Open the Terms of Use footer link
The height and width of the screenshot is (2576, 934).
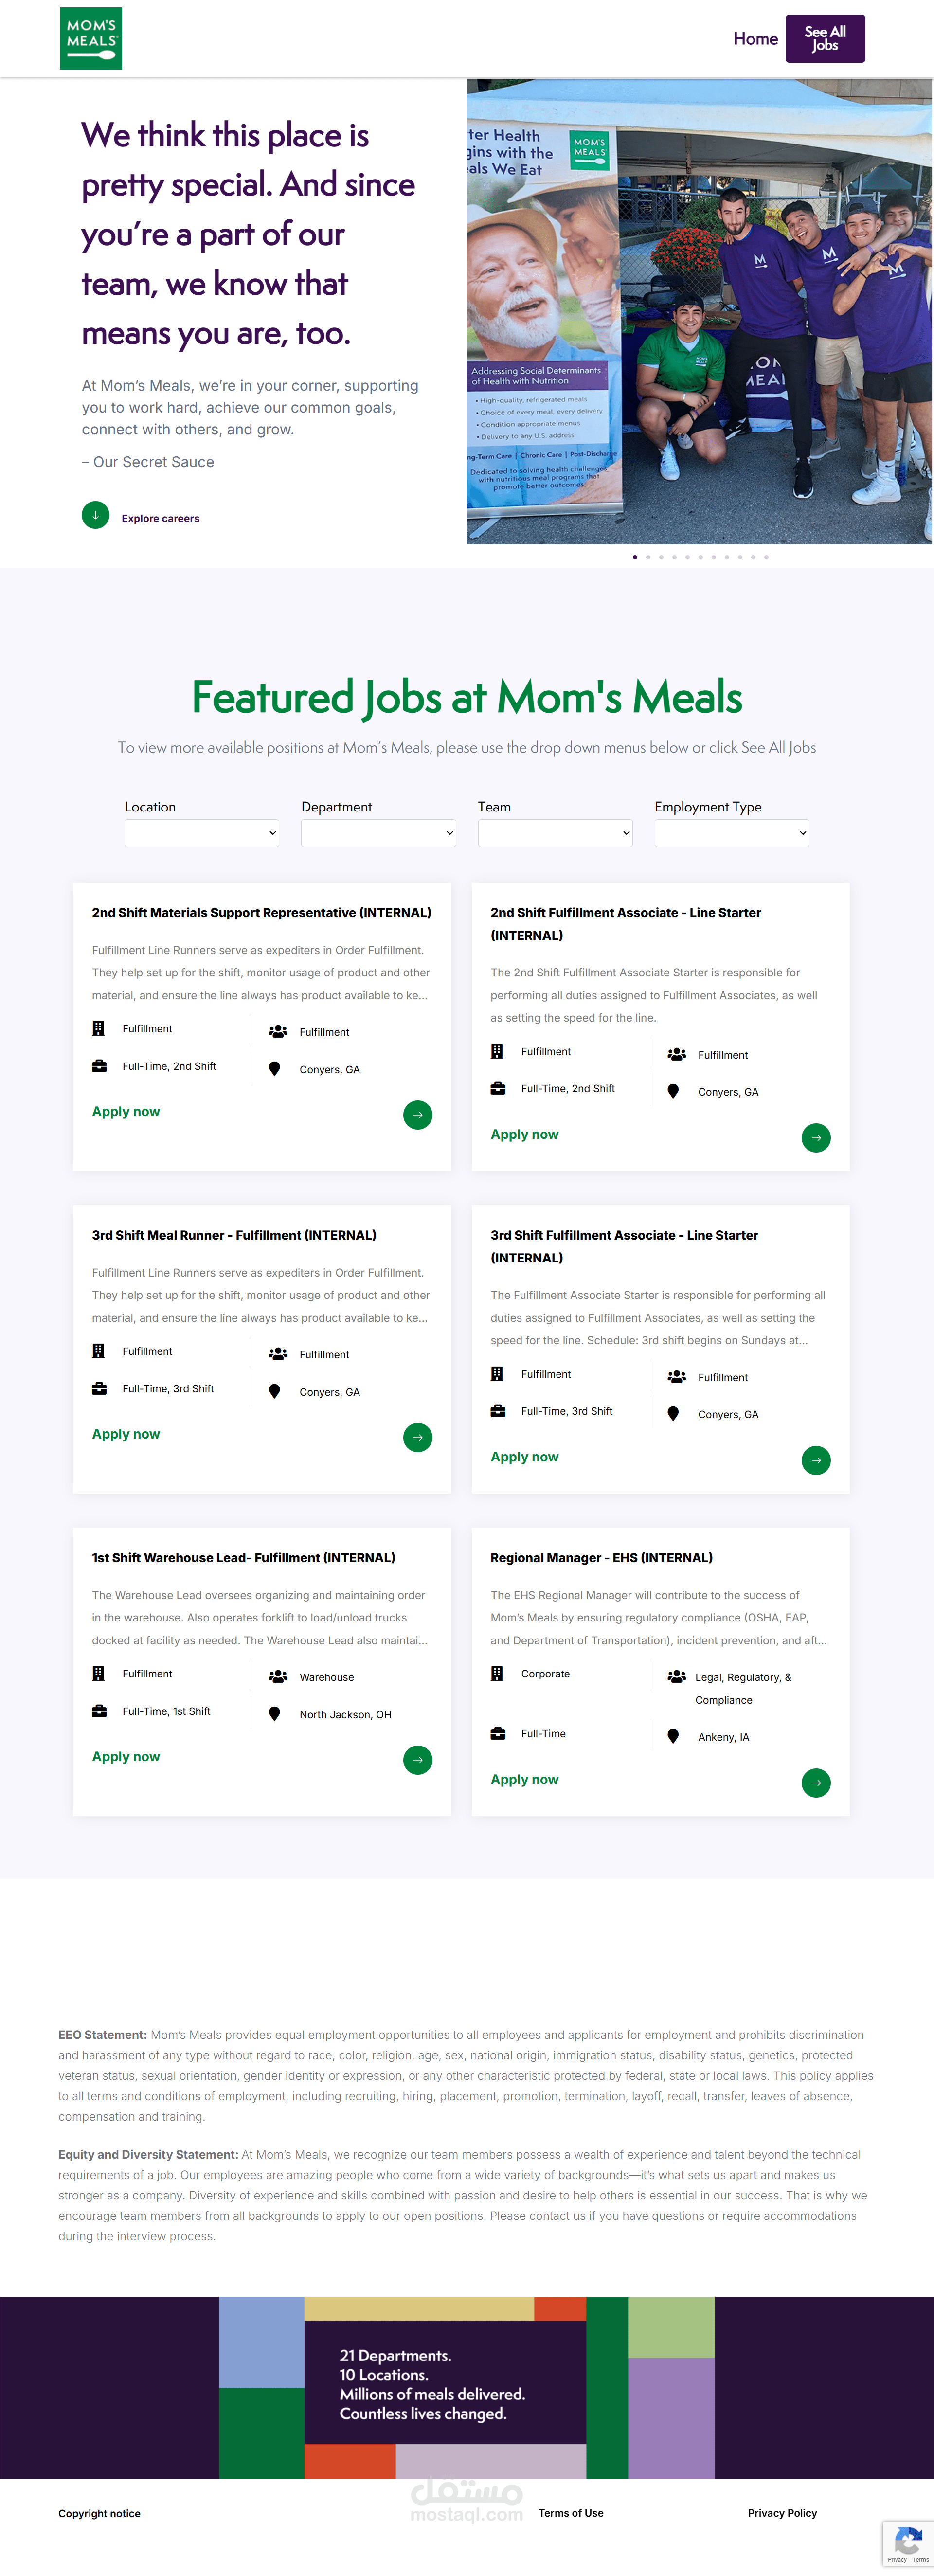[571, 2513]
